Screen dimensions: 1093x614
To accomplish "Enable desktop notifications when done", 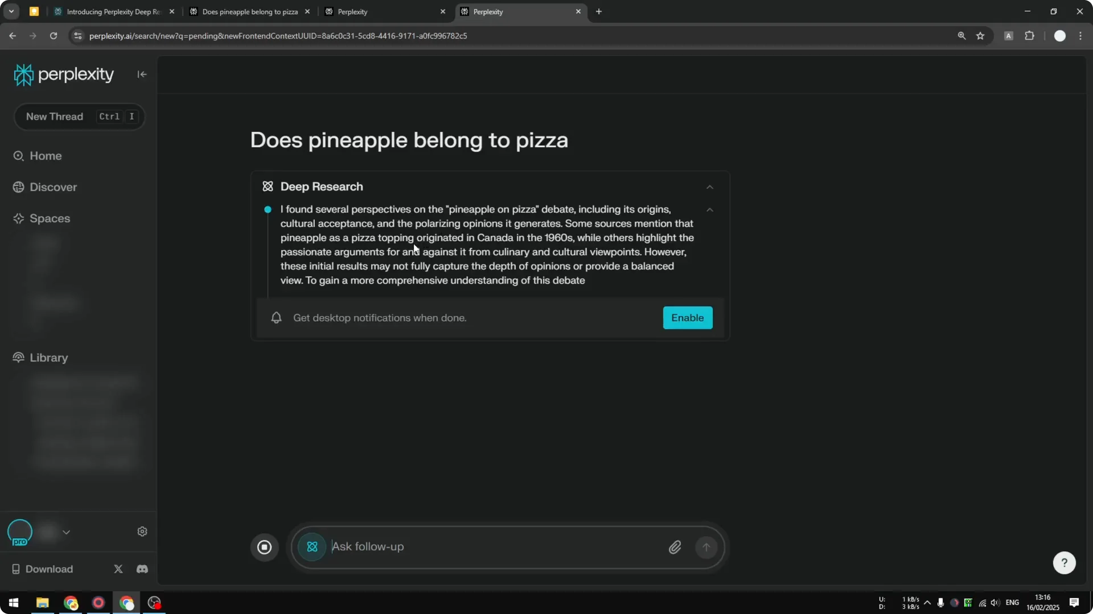I will tap(687, 318).
